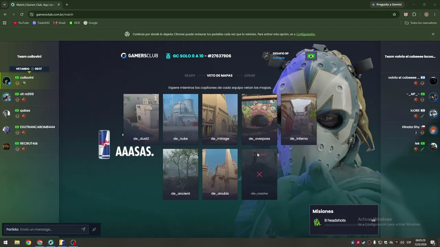
Task: Click the address bar URL gamersclub.com.br/match
Action: tap(55, 14)
